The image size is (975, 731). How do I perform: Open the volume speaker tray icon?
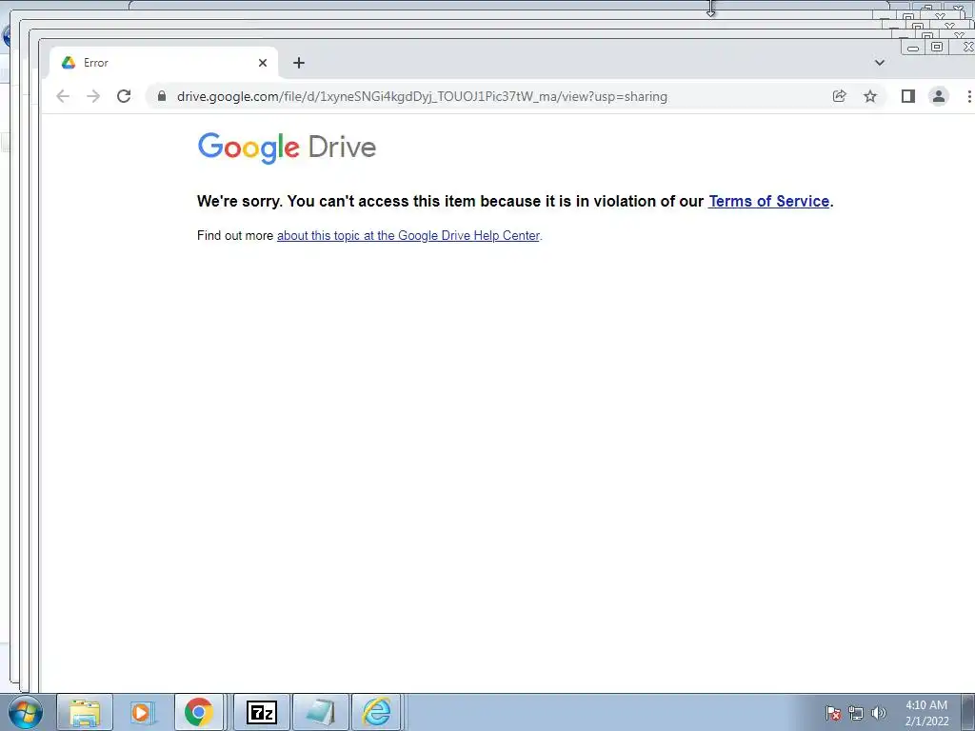879,713
